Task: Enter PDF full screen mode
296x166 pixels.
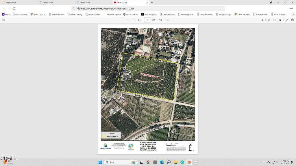Action: pyautogui.click(x=287, y=20)
